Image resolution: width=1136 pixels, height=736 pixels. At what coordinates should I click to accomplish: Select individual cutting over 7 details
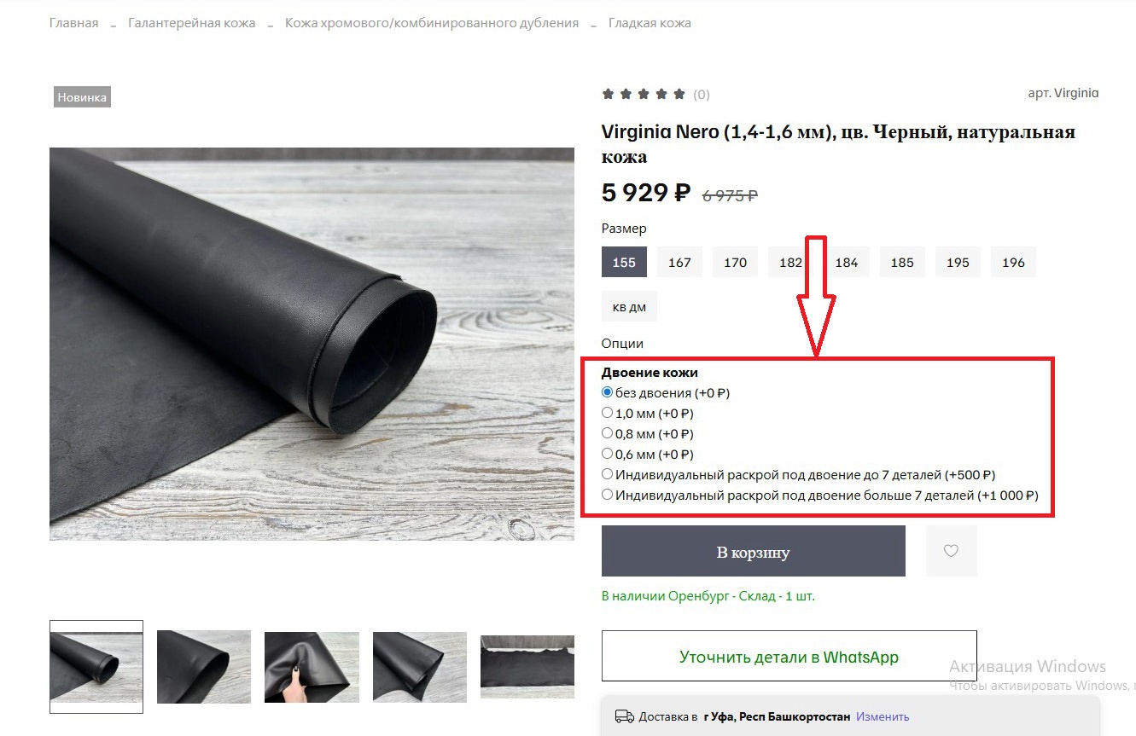608,495
